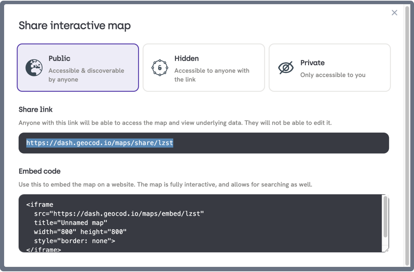Click the dotted circle Hidden icon
Image resolution: width=414 pixels, height=272 pixels.
160,68
